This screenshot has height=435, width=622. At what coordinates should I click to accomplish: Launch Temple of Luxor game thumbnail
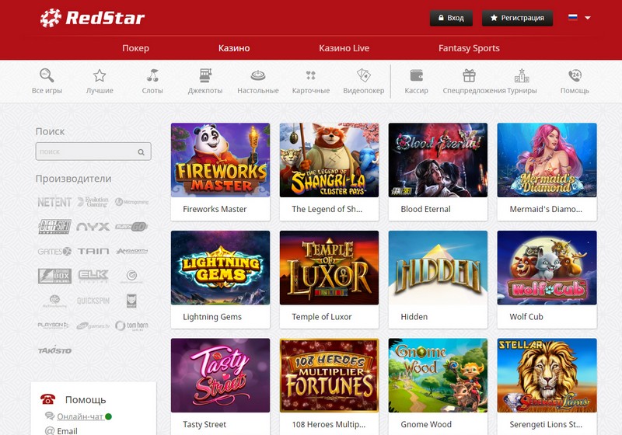(329, 267)
